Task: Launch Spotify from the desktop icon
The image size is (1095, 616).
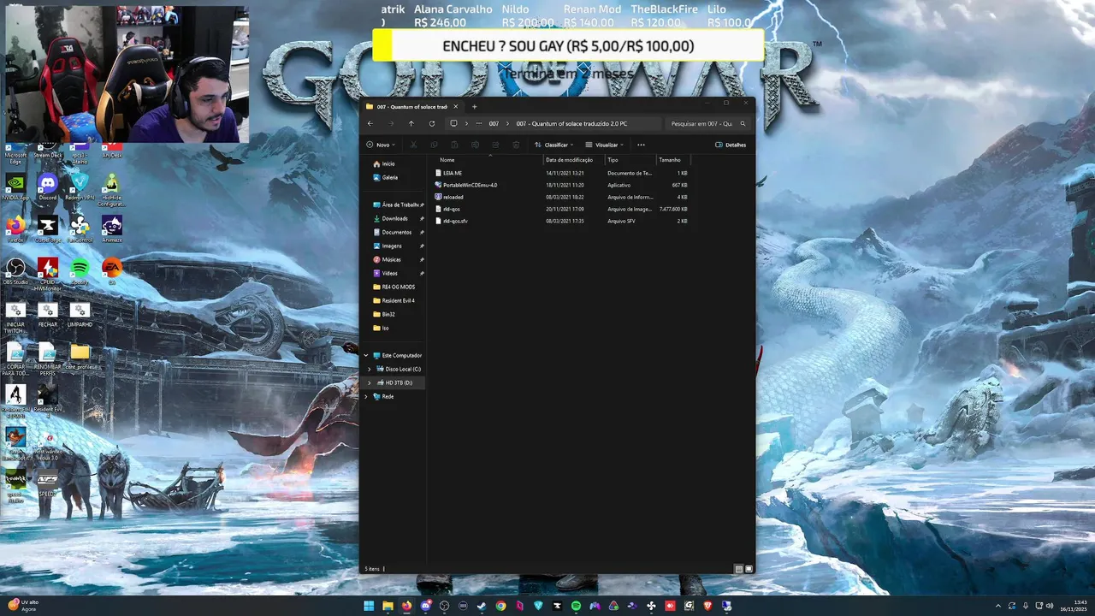Action: click(80, 270)
